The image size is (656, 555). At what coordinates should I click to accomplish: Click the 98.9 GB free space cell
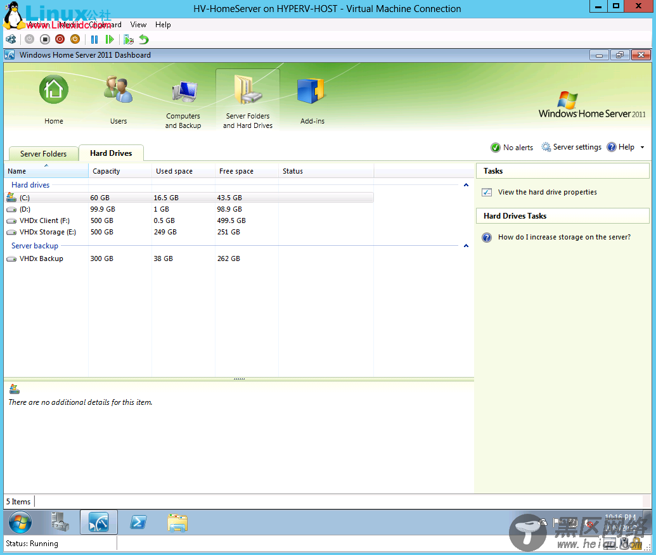pyautogui.click(x=229, y=209)
